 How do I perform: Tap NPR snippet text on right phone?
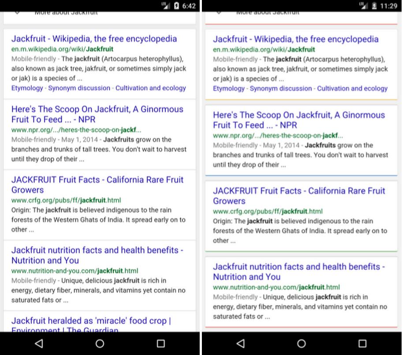tap(300, 155)
